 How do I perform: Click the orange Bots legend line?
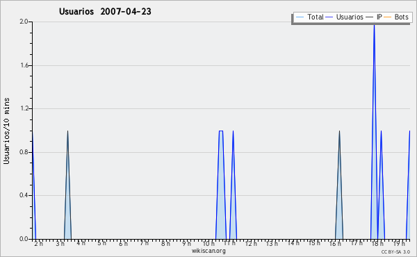(x=388, y=17)
